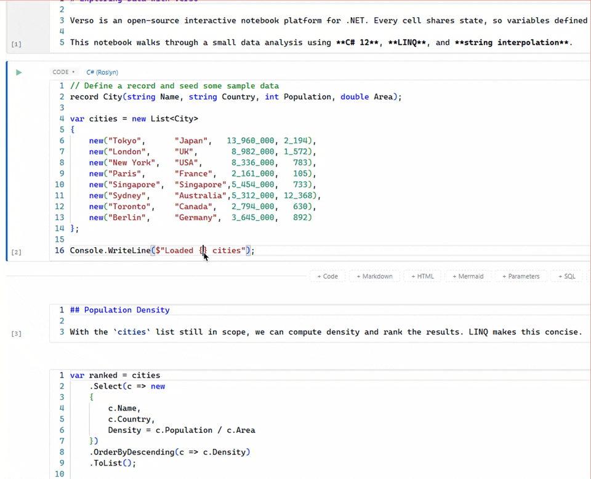Click the C# (Roslyn) kernel label
This screenshot has width=591, height=479.
101,72
